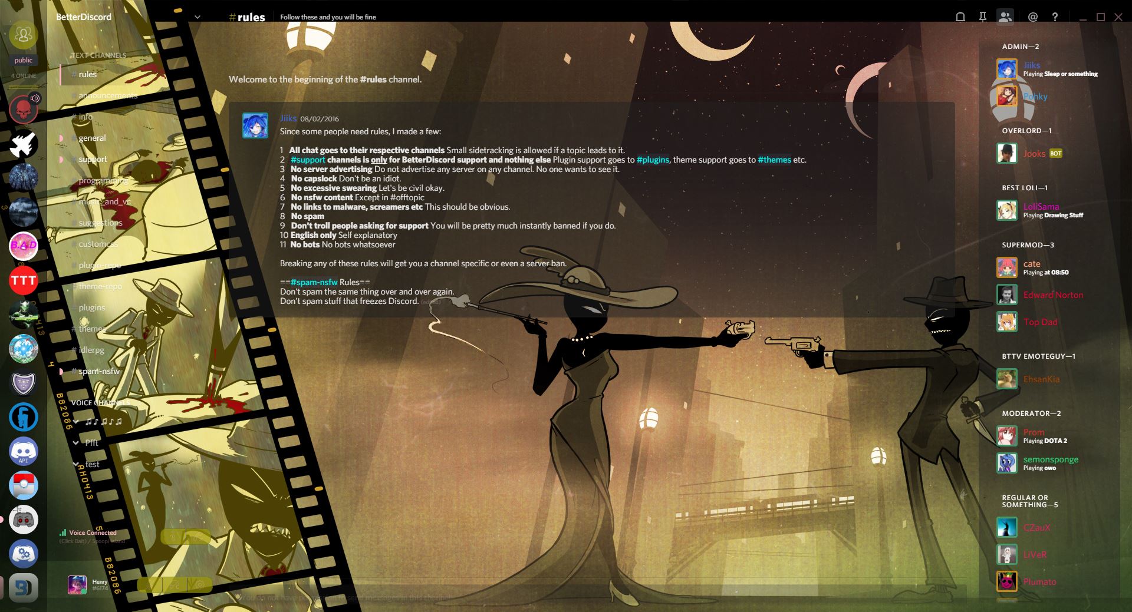
Task: Toggle microphone mute in user panel
Action: pos(149,585)
